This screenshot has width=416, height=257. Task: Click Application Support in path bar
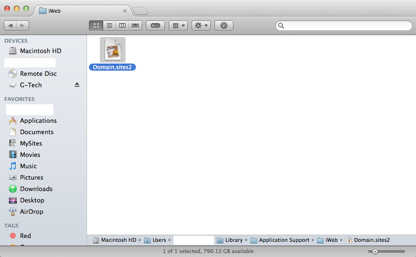280,240
